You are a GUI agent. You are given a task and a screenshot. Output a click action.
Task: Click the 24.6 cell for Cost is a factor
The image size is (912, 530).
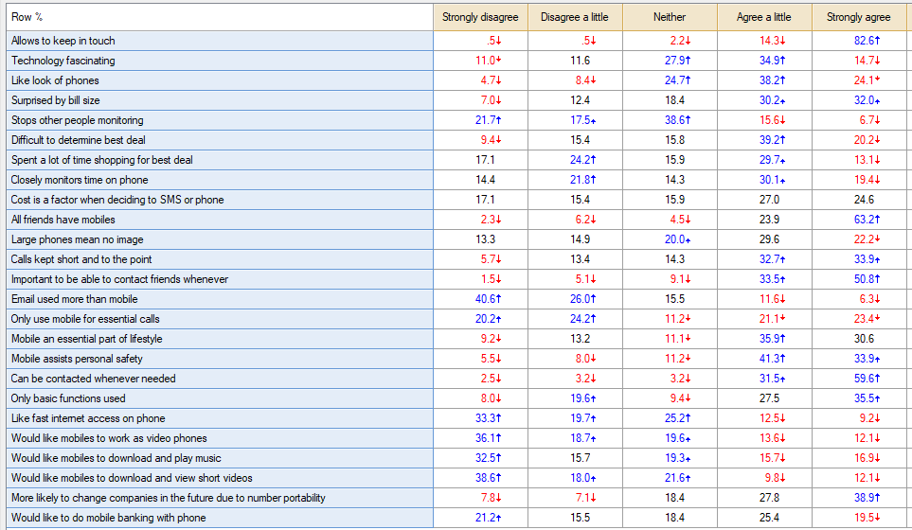coord(859,200)
